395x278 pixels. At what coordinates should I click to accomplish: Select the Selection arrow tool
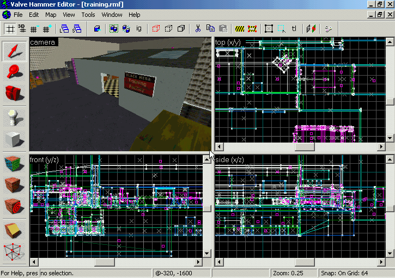coord(14,51)
